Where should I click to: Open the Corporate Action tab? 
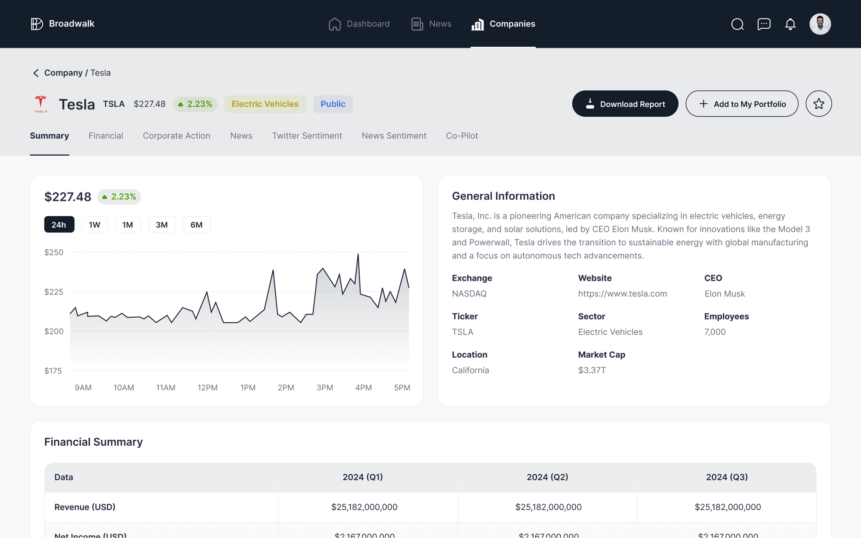[x=177, y=136]
